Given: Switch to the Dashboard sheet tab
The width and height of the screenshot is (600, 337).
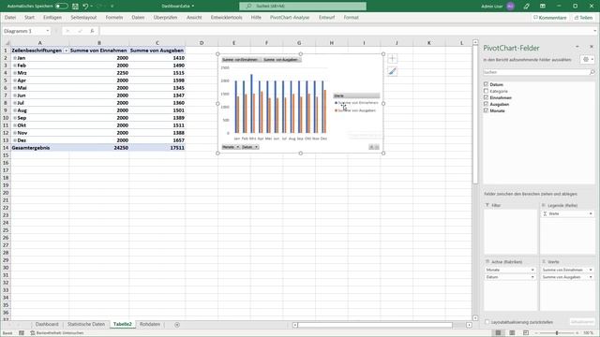Looking at the screenshot, I should (47, 325).
